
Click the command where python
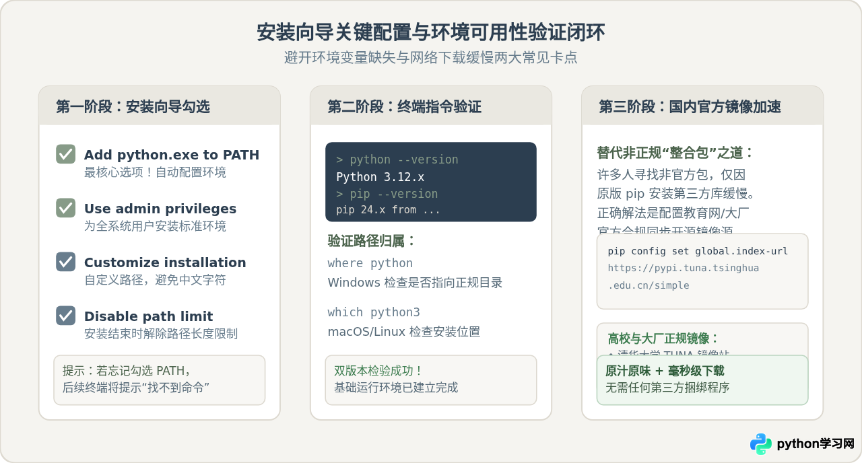(370, 263)
